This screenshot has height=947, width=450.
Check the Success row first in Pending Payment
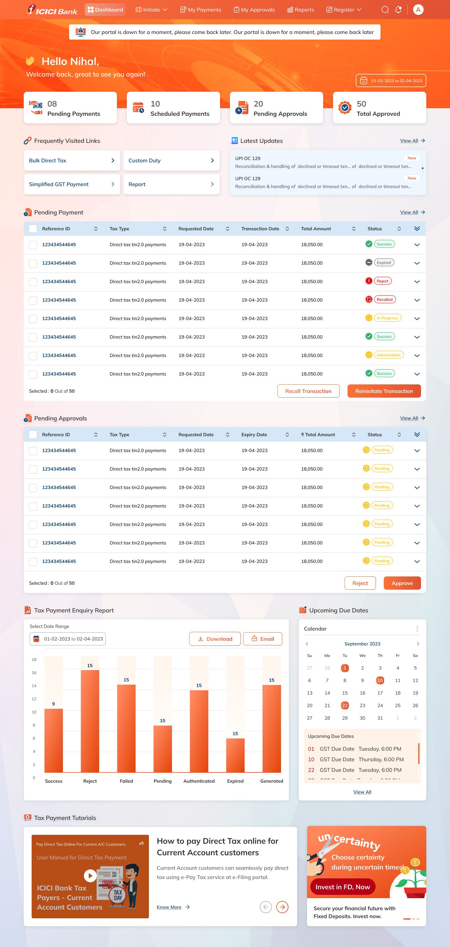(33, 245)
